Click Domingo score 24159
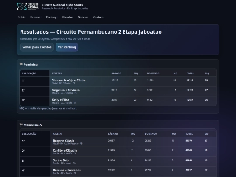 click(x=148, y=160)
